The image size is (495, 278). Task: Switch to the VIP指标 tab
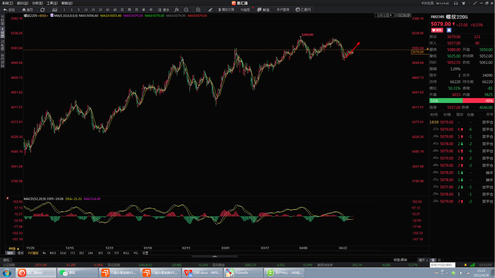pyautogui.click(x=33, y=253)
